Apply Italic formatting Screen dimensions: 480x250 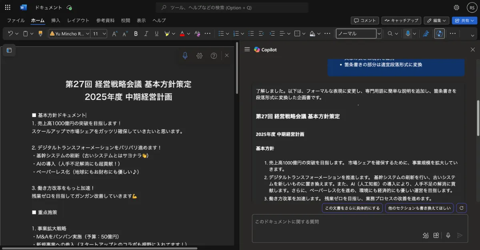(146, 34)
